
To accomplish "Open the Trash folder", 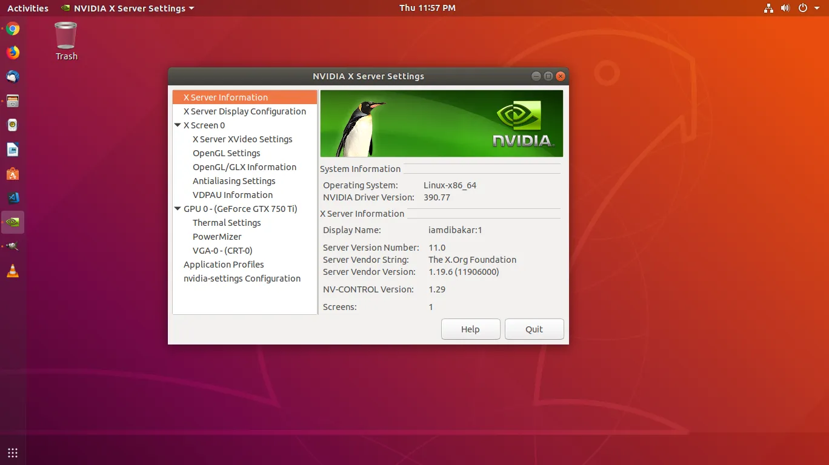I will pyautogui.click(x=65, y=36).
